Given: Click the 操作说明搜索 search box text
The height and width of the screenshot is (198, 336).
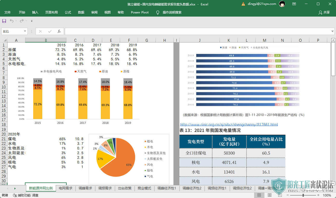Looking at the screenshot, I should (x=172, y=12).
